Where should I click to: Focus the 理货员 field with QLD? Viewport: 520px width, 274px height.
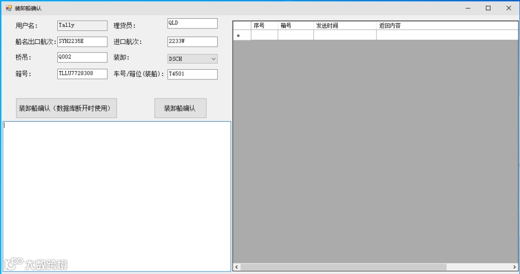click(192, 23)
